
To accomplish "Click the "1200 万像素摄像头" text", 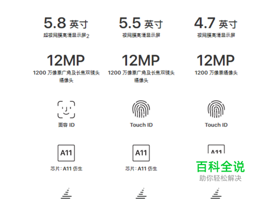I will (216, 73).
